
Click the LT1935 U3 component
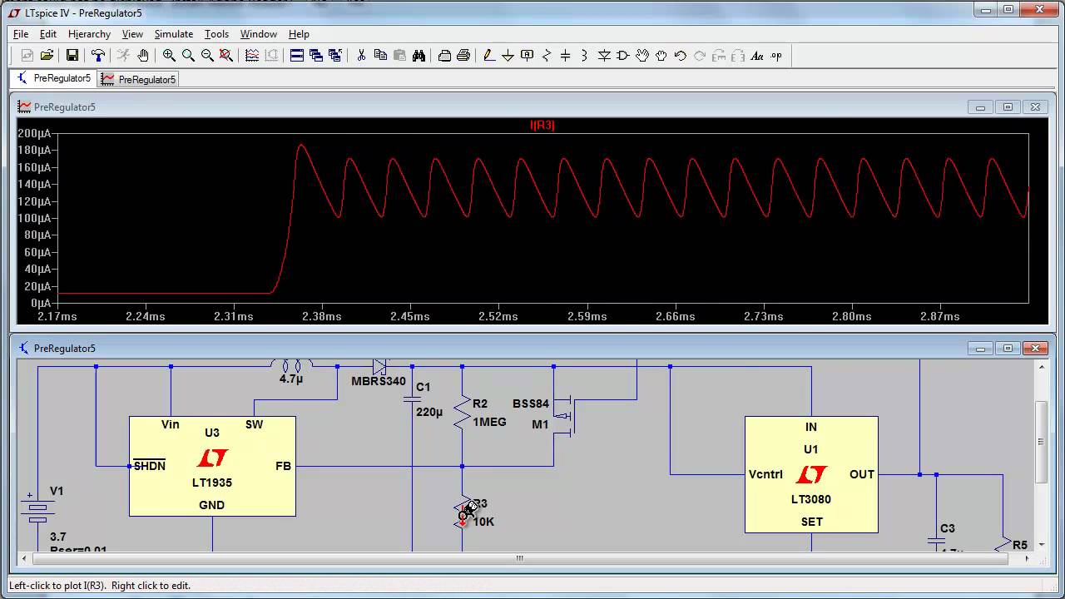pos(212,466)
